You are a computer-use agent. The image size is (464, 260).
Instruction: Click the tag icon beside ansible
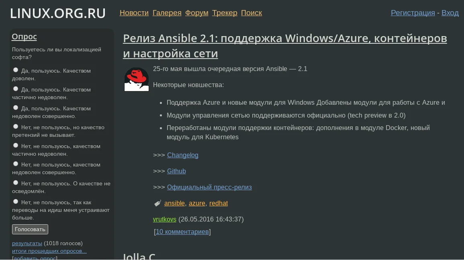pyautogui.click(x=158, y=203)
